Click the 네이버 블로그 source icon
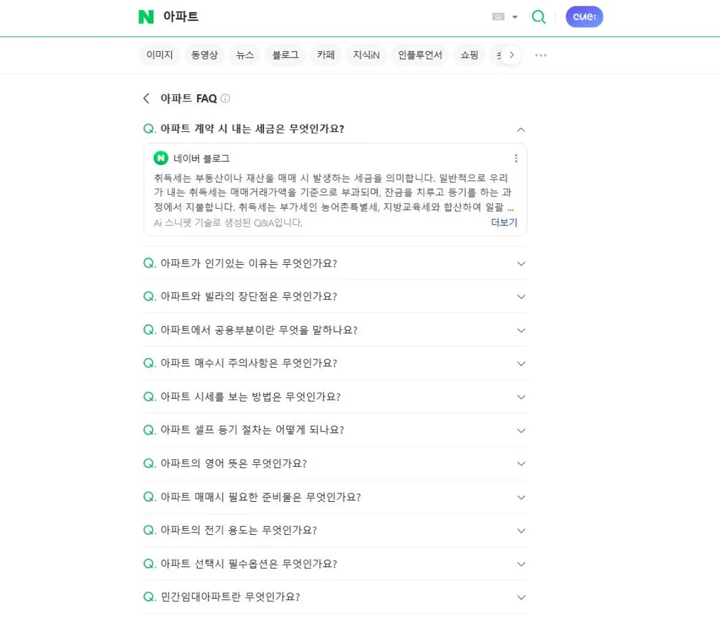Screen dimensions: 720x617 point(161,158)
